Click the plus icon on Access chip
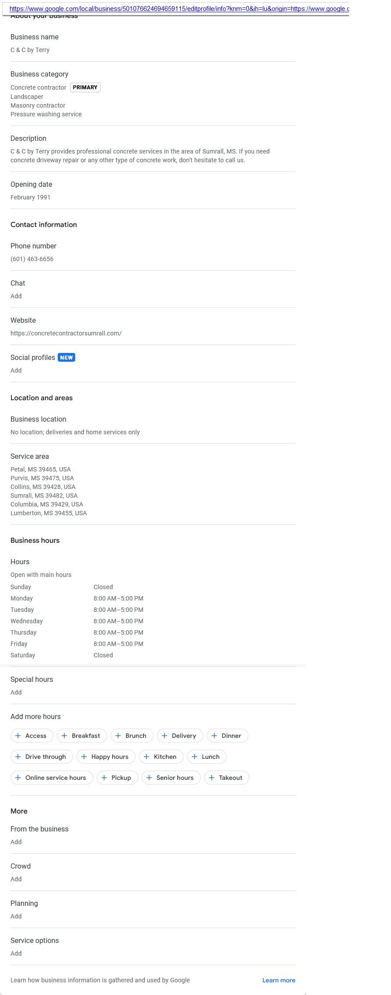The height and width of the screenshot is (995, 391). tap(18, 736)
